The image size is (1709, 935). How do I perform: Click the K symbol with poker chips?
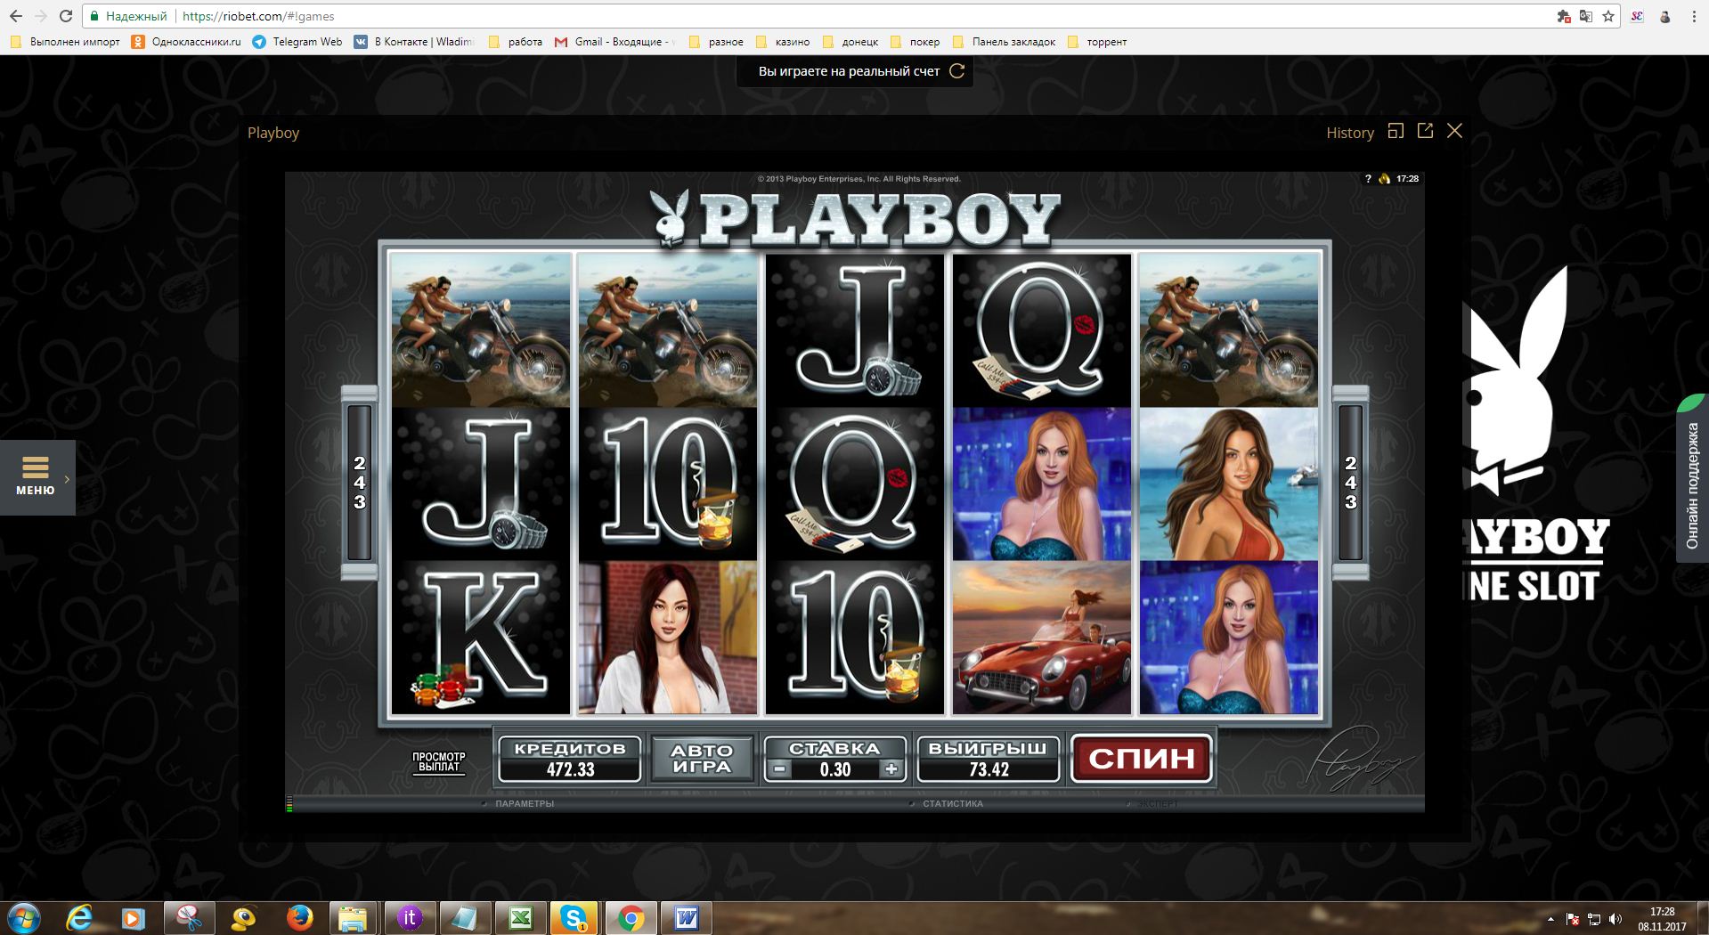tap(481, 638)
